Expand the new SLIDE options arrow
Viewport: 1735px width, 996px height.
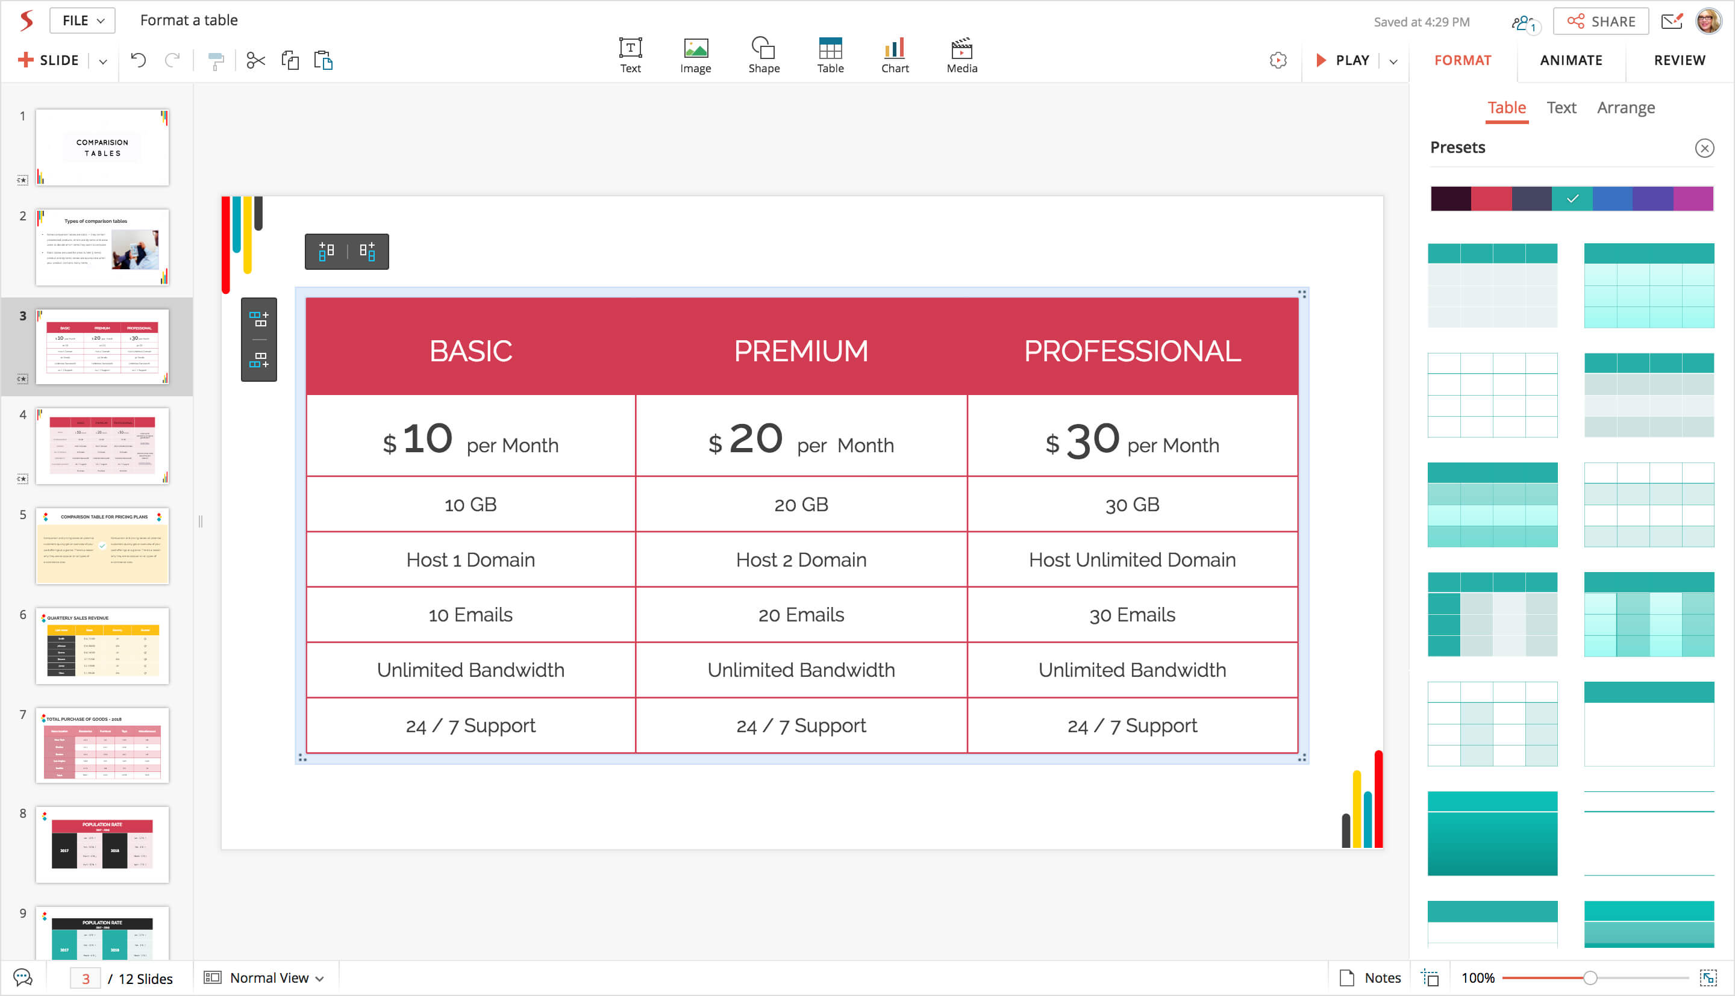102,61
